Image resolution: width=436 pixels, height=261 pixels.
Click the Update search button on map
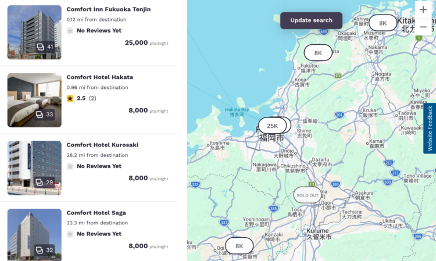pyautogui.click(x=311, y=20)
